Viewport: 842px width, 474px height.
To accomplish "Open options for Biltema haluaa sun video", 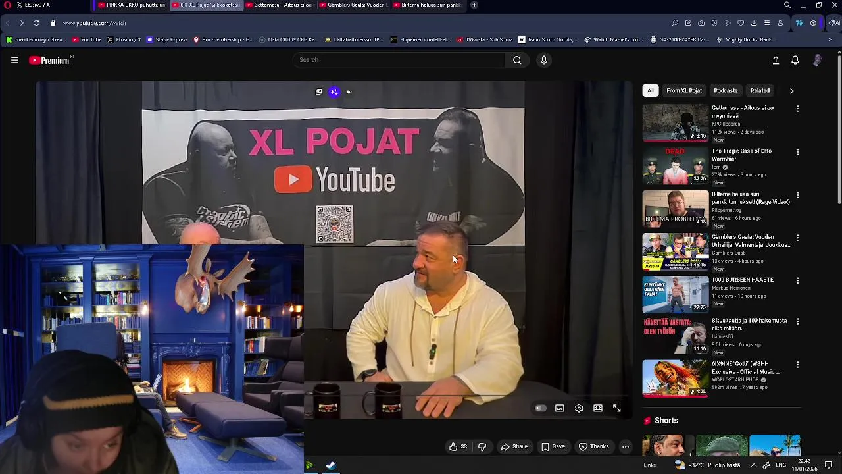I will click(x=798, y=196).
